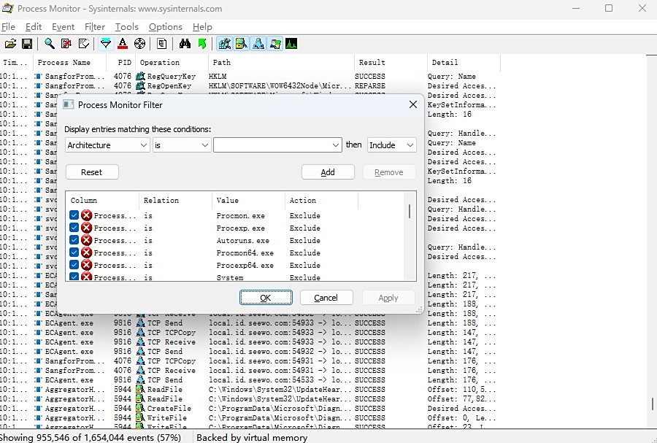
Task: Uncheck the Autoruns.exe exclude filter checkbox
Action: [x=74, y=240]
